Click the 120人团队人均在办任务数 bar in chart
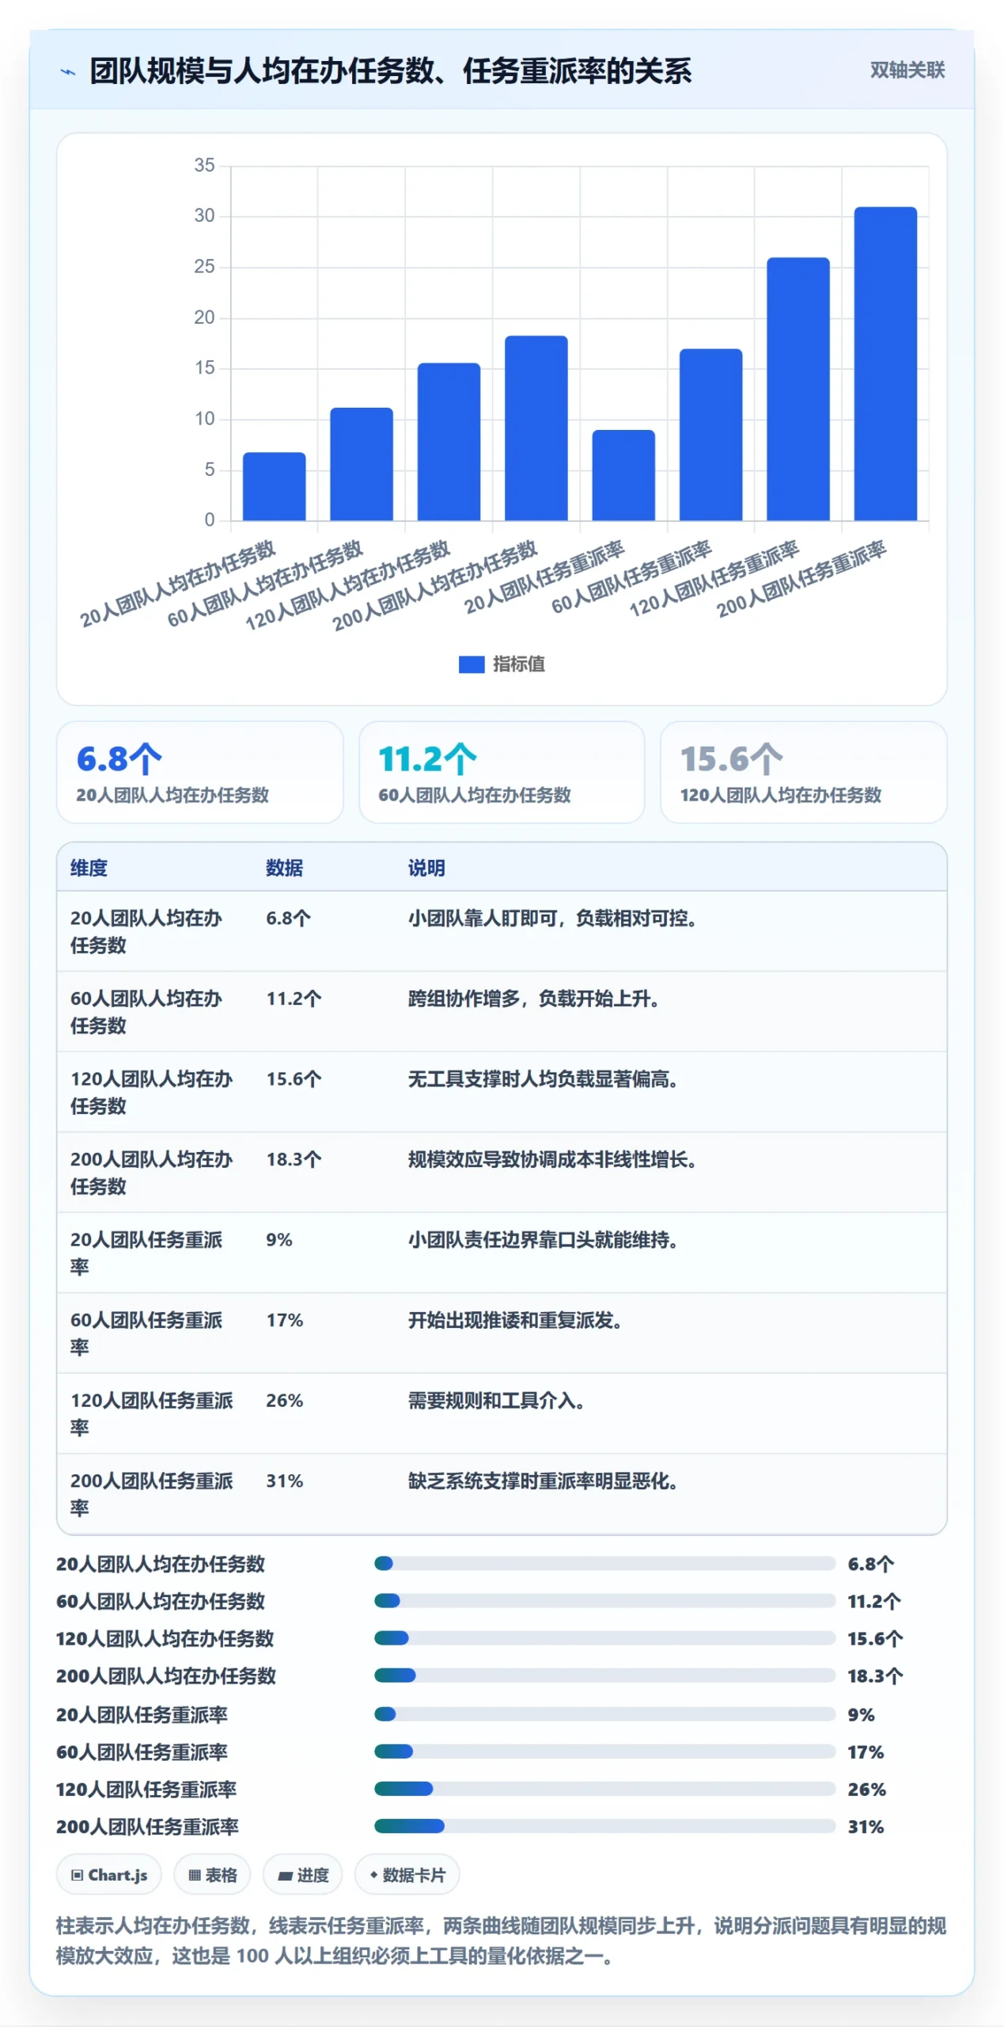The image size is (1004, 2027). coord(449,442)
